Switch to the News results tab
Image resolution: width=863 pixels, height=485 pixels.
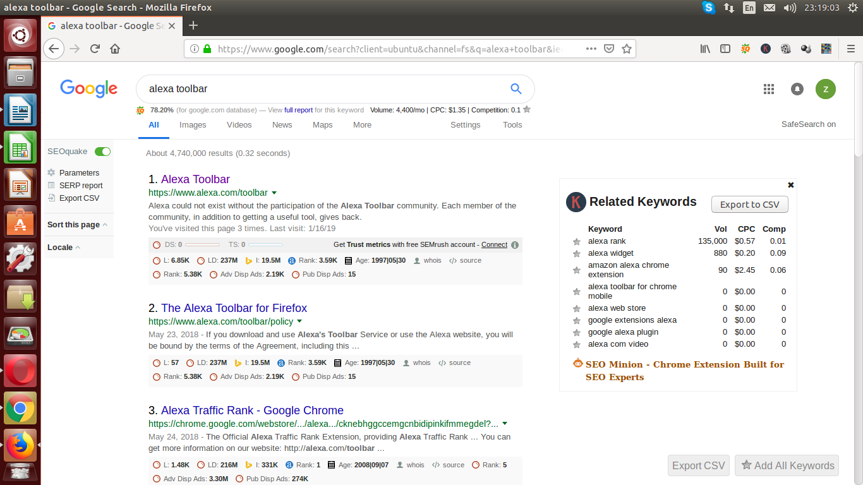(282, 125)
